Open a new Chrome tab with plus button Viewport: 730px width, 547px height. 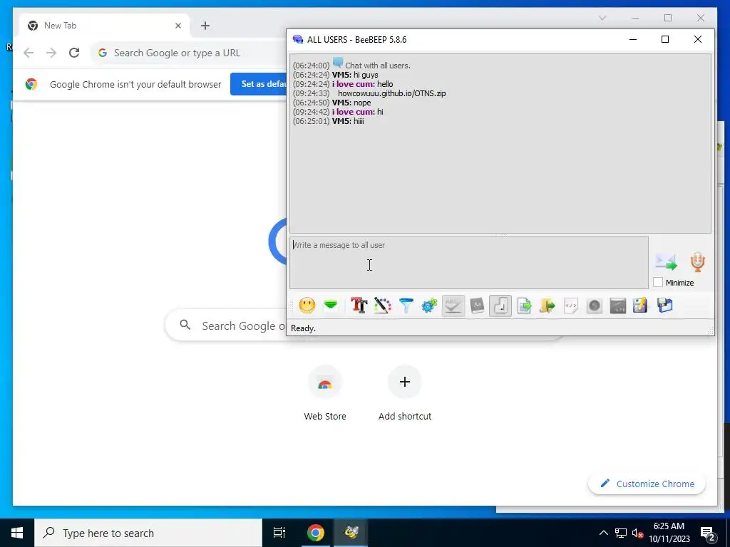click(205, 26)
